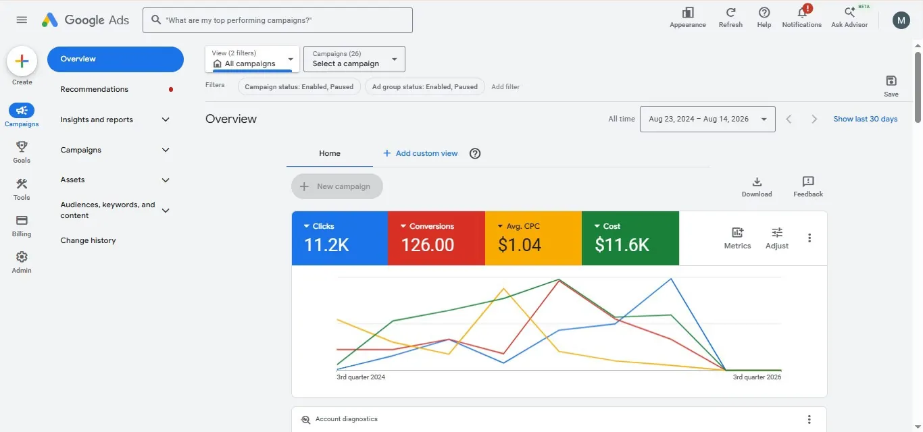This screenshot has height=432, width=923.
Task: Open the account avatar M
Action: point(901,20)
